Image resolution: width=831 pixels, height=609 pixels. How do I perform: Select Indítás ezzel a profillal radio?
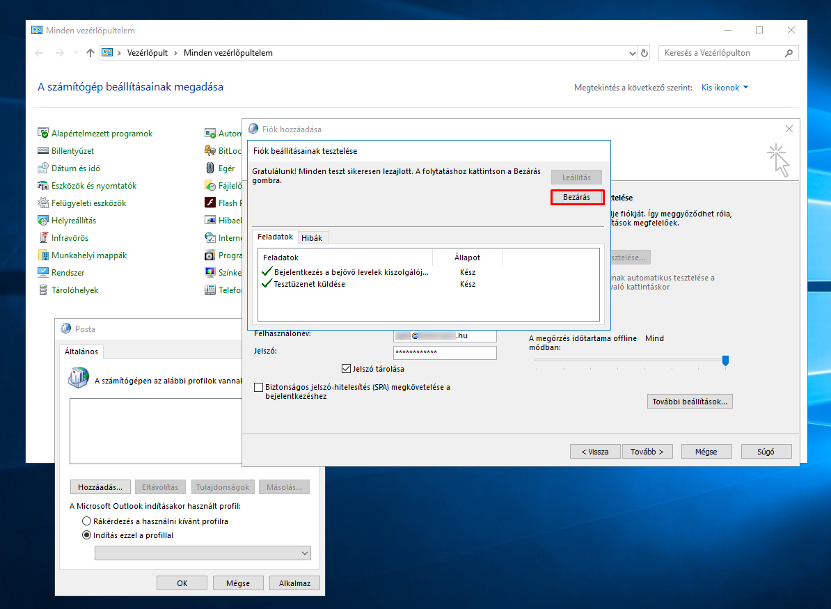tap(86, 535)
